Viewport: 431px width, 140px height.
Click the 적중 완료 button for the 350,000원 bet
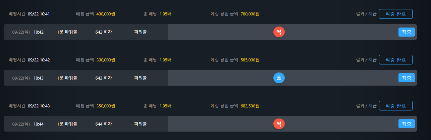pyautogui.click(x=395, y=106)
